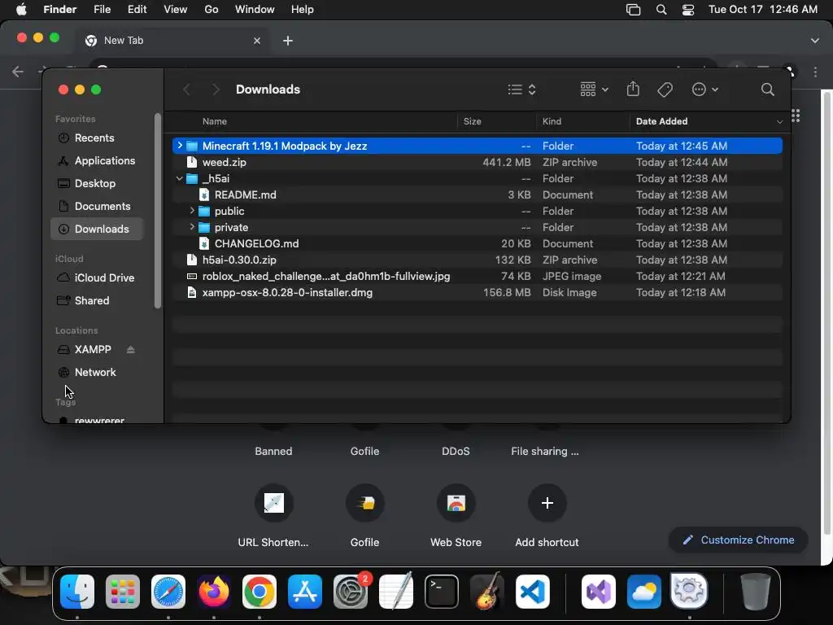The height and width of the screenshot is (625, 833).
Task: Click Add shortcut in Chrome
Action: (x=547, y=515)
